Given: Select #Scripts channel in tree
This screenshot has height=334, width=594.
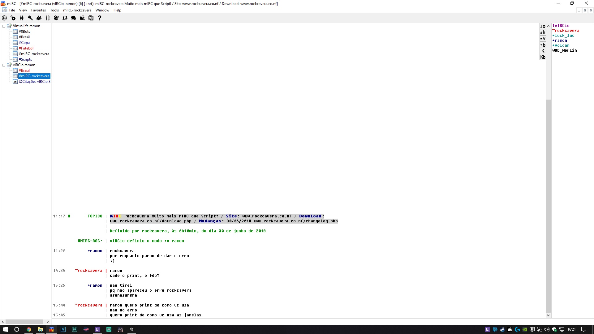Looking at the screenshot, I should (25, 59).
